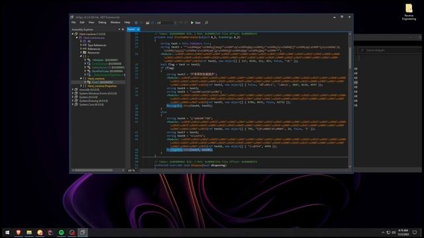Click the undo toolbar icon
This screenshot has height=238, width=424.
tap(181, 23)
